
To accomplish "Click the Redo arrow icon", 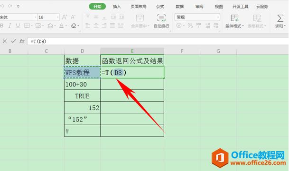I will [10, 6].
